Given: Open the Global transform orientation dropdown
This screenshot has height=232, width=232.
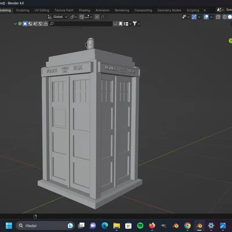Looking at the screenshot, I should [57, 17].
